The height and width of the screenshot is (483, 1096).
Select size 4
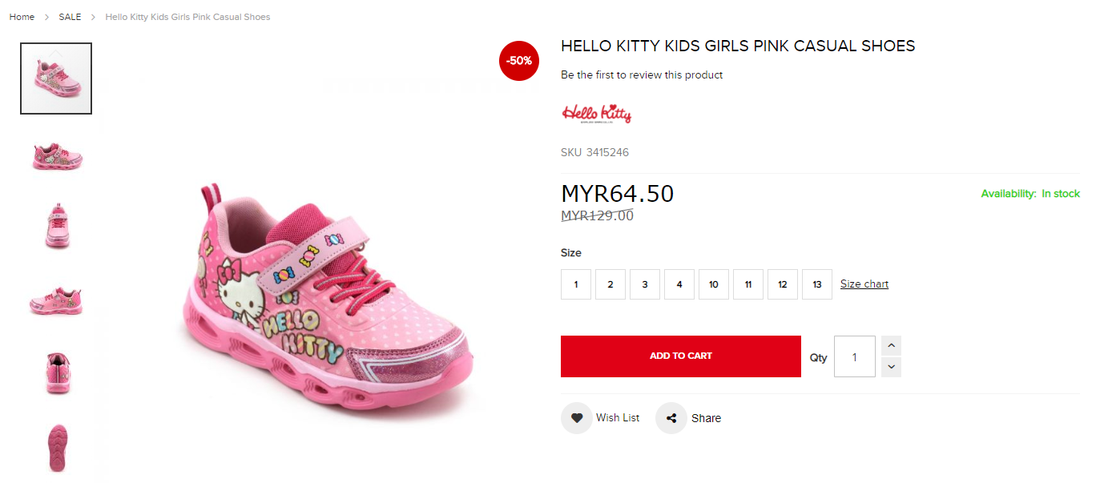(679, 284)
